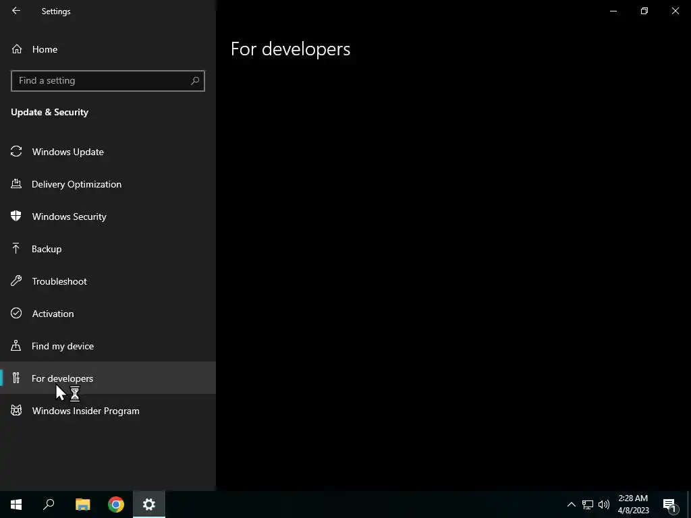Screen dimensions: 691x518
Task: Go to Settings Home
Action: pyautogui.click(x=108, y=49)
